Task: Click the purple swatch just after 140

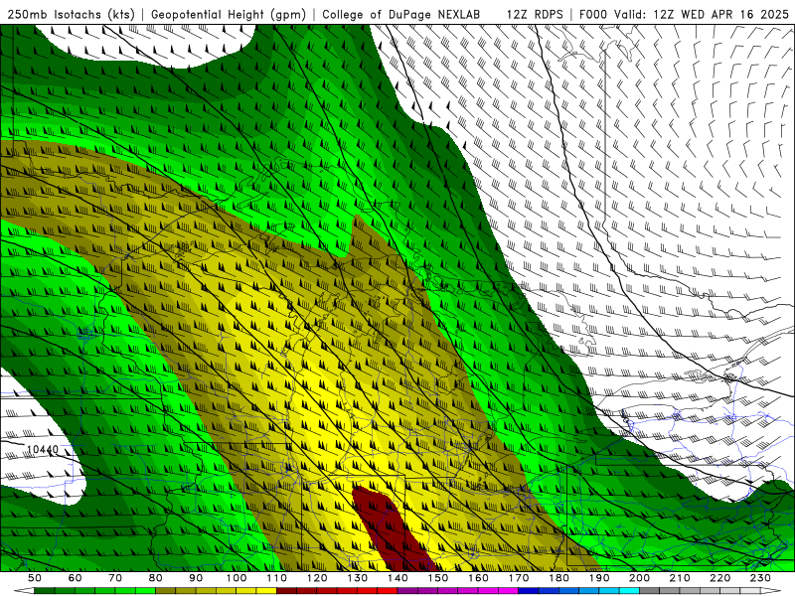Action: tap(407, 590)
